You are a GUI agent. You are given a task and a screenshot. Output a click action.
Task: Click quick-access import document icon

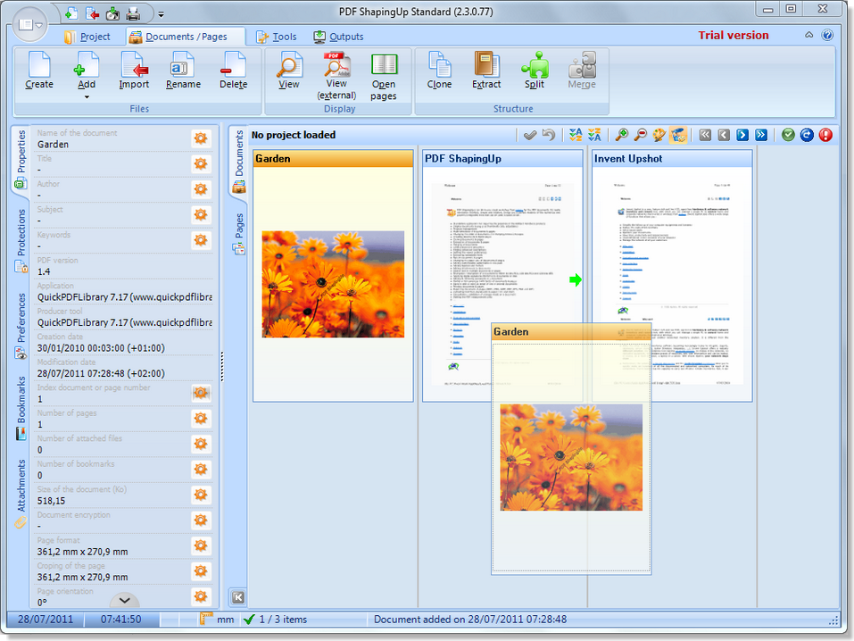coord(92,13)
